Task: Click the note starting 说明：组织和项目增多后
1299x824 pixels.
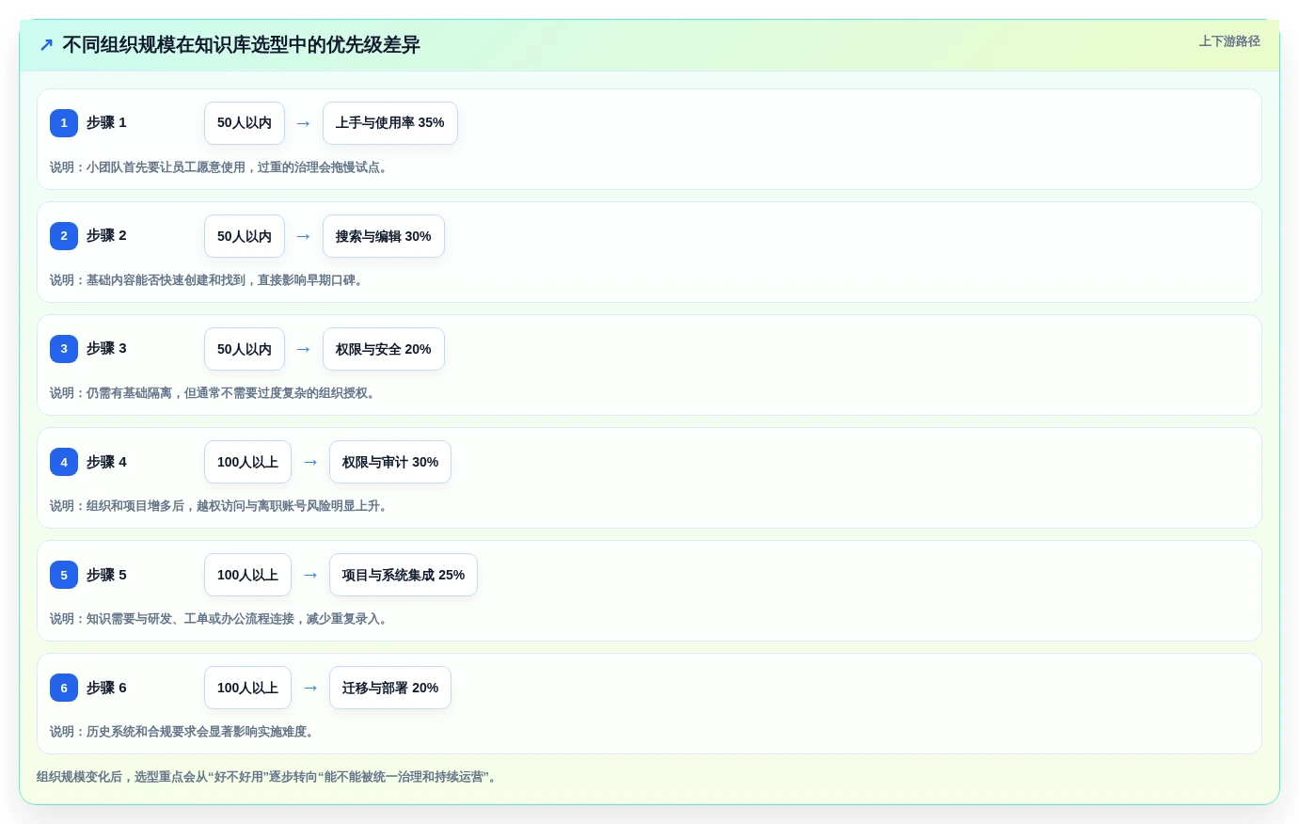Action: click(220, 506)
